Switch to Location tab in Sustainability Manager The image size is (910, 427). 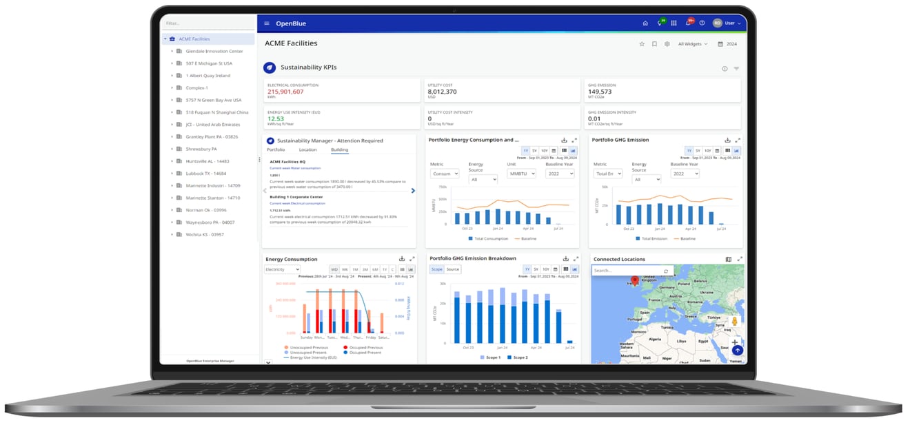click(307, 149)
